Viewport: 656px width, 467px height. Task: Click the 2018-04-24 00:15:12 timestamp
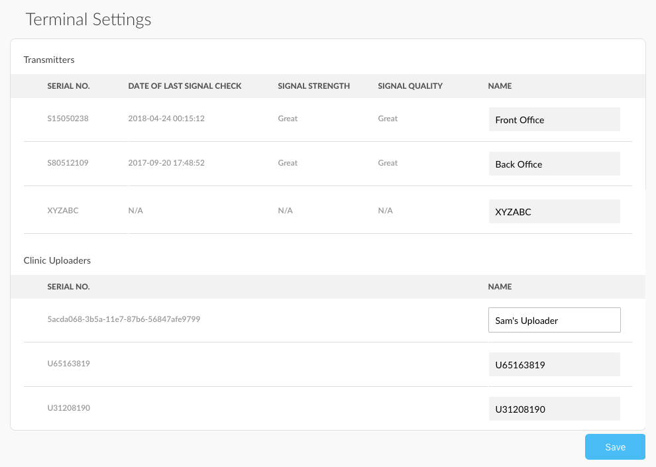click(166, 119)
